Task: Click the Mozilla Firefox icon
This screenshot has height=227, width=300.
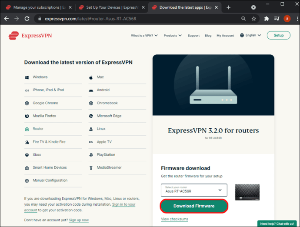Action: pos(27,116)
